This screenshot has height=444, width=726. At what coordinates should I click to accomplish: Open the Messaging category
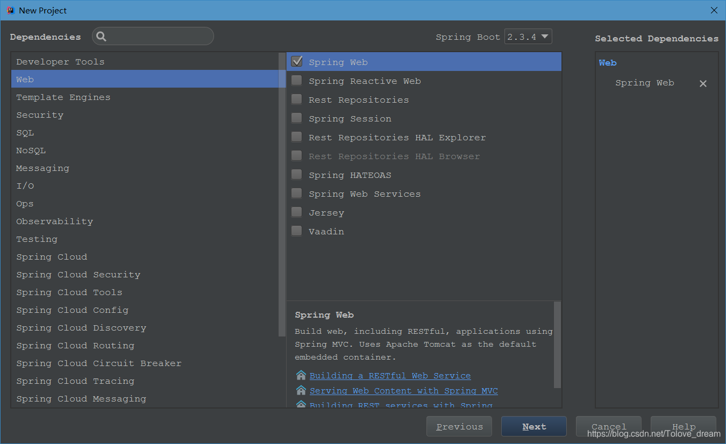(145, 168)
